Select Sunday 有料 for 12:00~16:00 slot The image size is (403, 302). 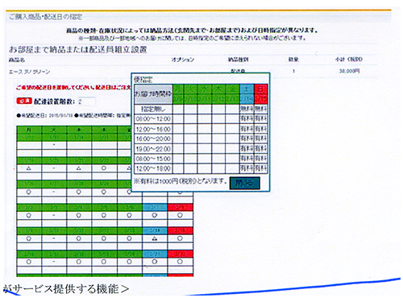(260, 129)
